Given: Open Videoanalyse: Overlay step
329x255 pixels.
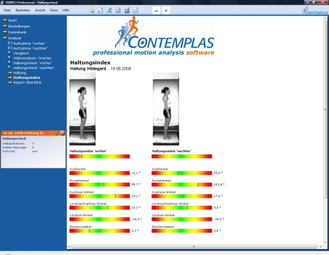Looking at the screenshot, I should (x=32, y=58).
